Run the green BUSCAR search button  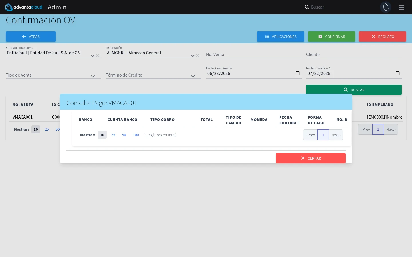pyautogui.click(x=354, y=90)
